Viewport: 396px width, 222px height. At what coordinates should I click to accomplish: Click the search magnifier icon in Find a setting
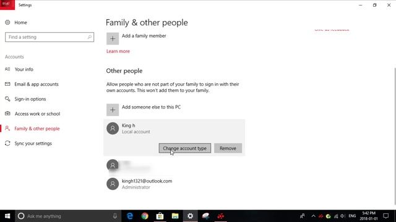[x=89, y=37]
